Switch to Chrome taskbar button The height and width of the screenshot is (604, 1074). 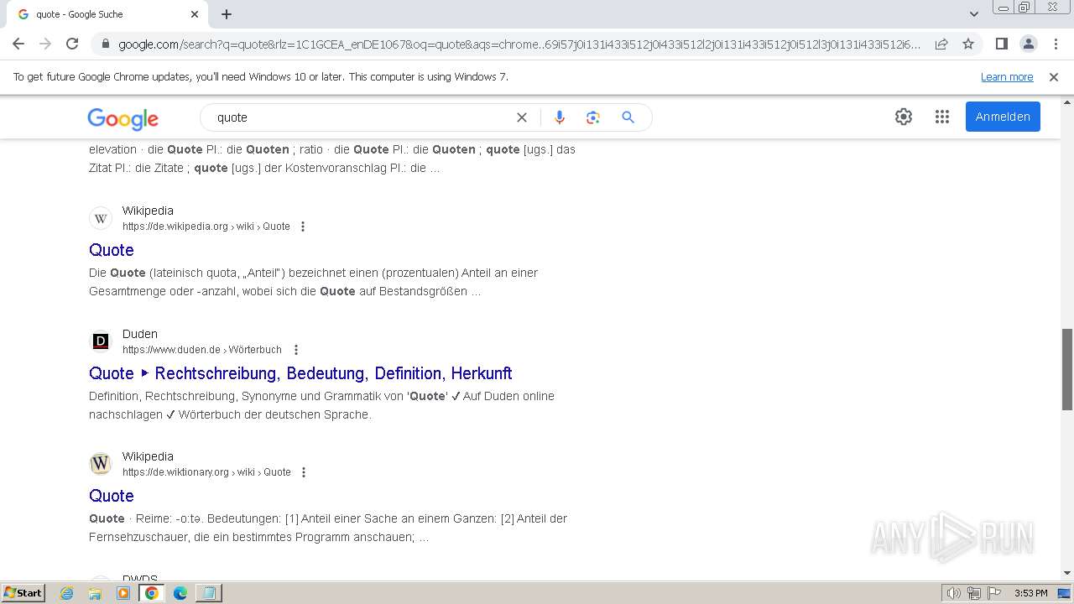click(x=152, y=593)
